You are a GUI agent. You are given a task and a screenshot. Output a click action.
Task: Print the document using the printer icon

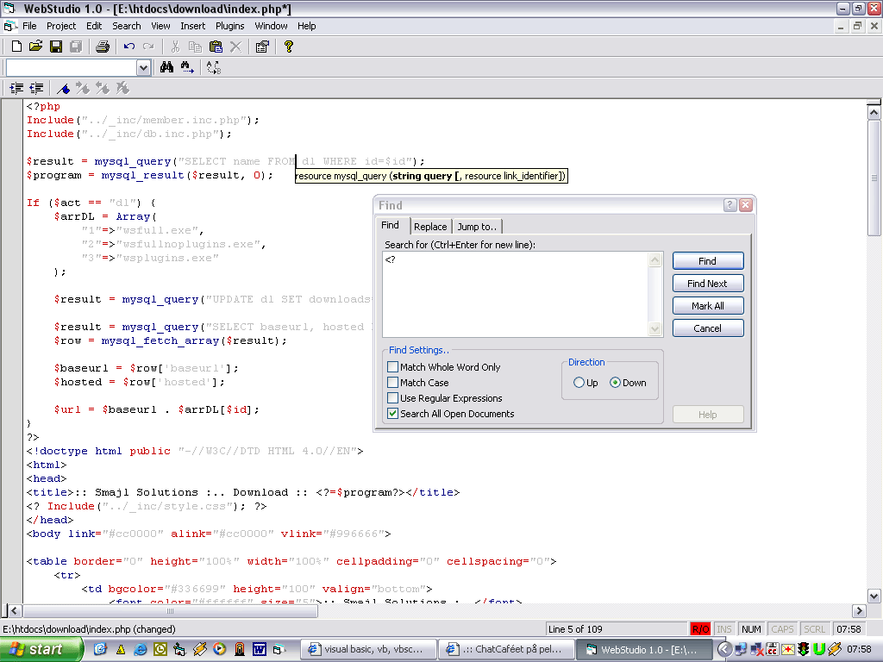click(x=103, y=47)
